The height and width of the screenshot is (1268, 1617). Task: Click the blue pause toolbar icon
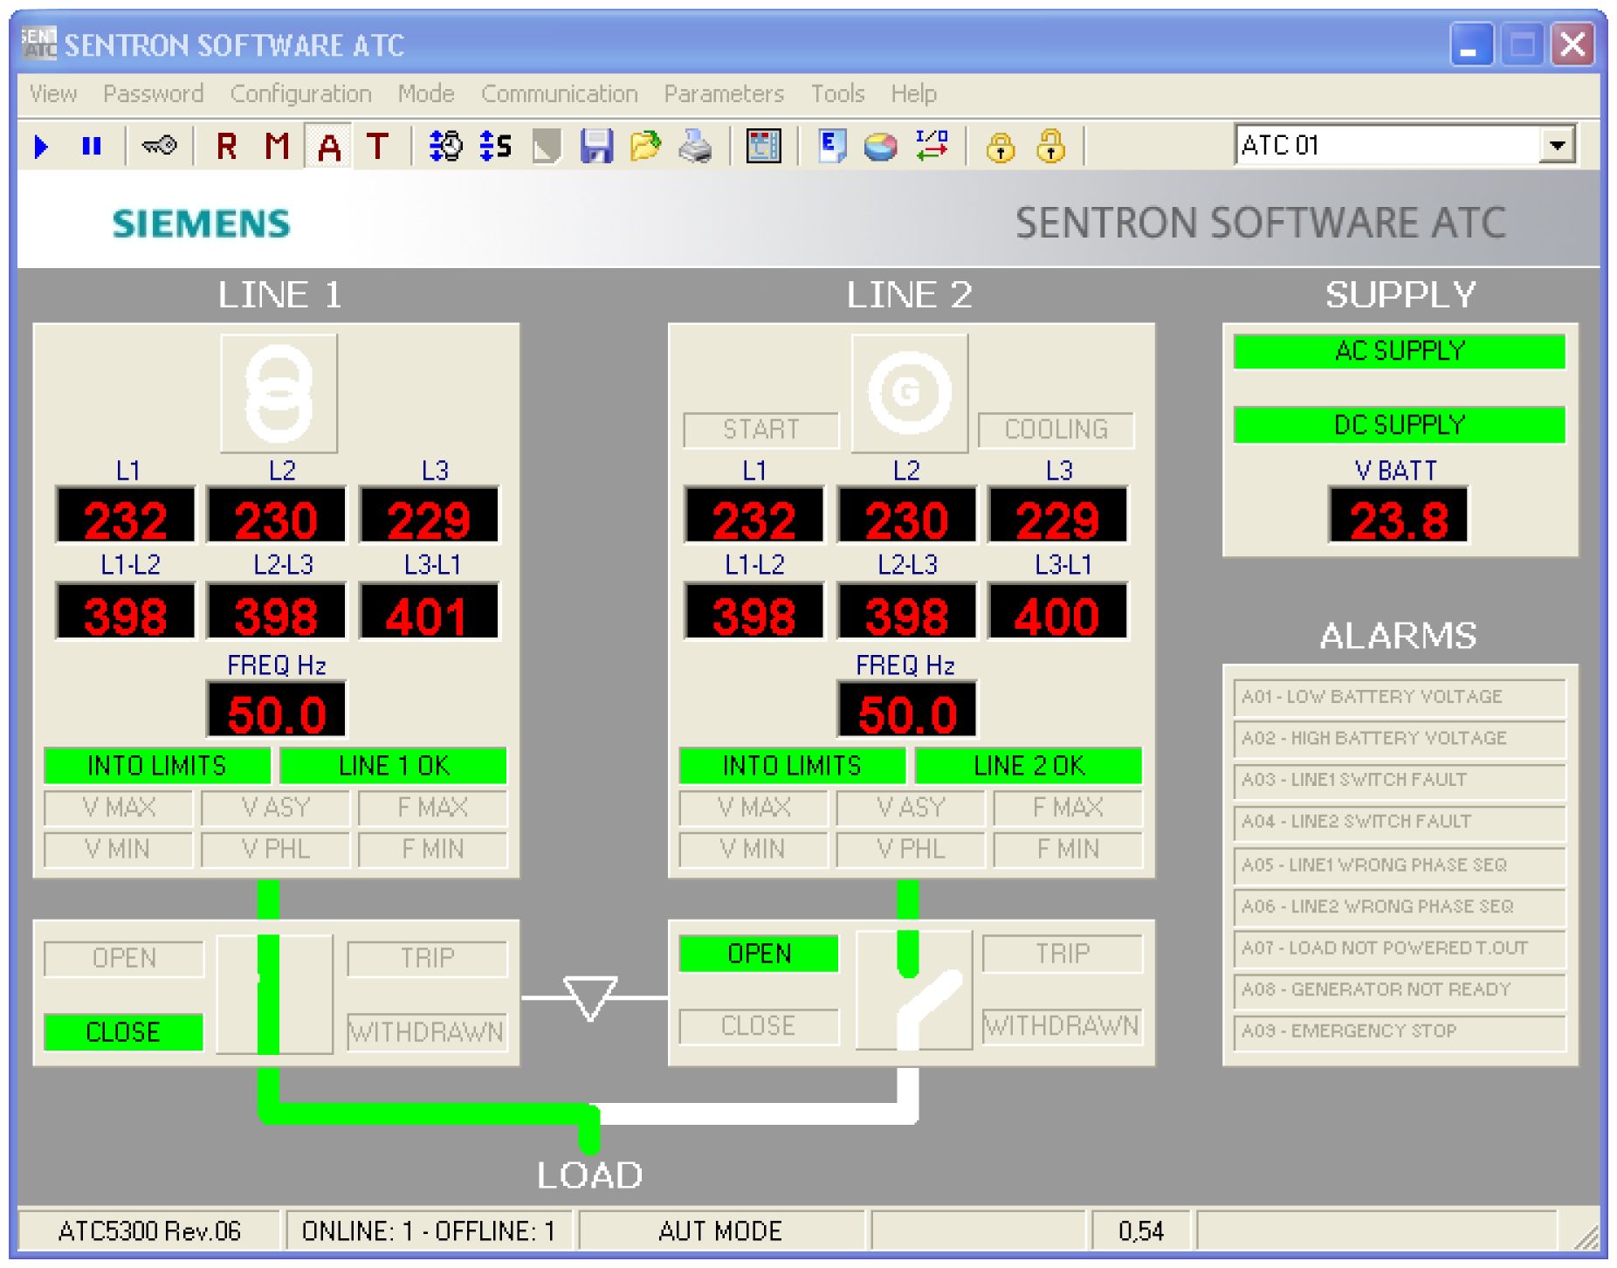(x=91, y=146)
